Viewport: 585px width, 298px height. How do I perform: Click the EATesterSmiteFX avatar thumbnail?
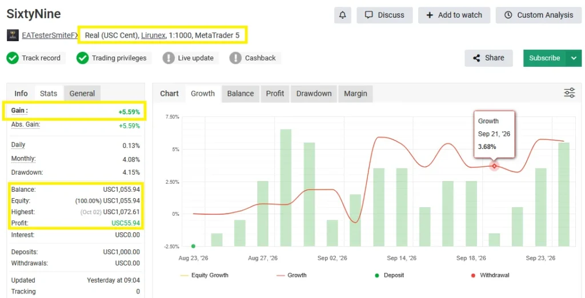pyautogui.click(x=13, y=35)
